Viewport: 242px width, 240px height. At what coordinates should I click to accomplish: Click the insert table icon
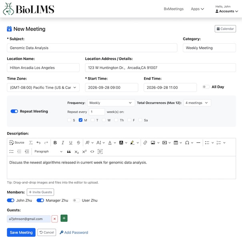click(176, 143)
